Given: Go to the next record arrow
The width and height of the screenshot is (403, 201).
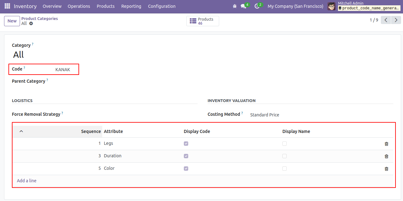Looking at the screenshot, I should [396, 20].
